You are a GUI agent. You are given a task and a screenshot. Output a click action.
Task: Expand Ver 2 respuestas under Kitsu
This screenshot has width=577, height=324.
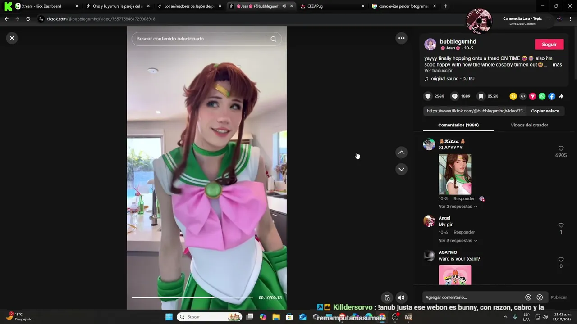click(458, 207)
